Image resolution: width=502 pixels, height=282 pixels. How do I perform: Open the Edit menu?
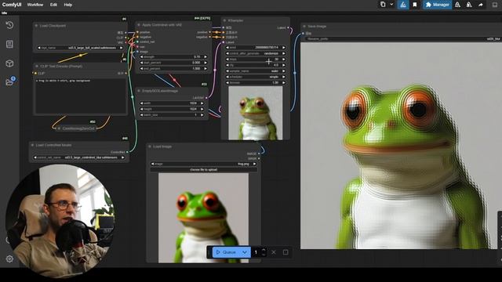53,5
